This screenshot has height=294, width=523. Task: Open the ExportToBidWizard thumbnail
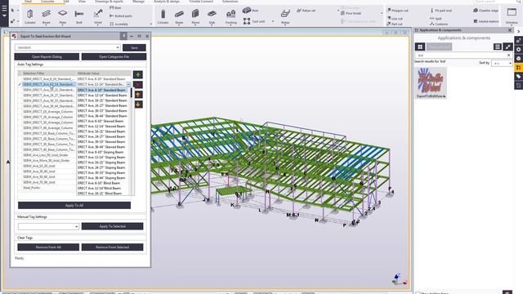click(431, 82)
